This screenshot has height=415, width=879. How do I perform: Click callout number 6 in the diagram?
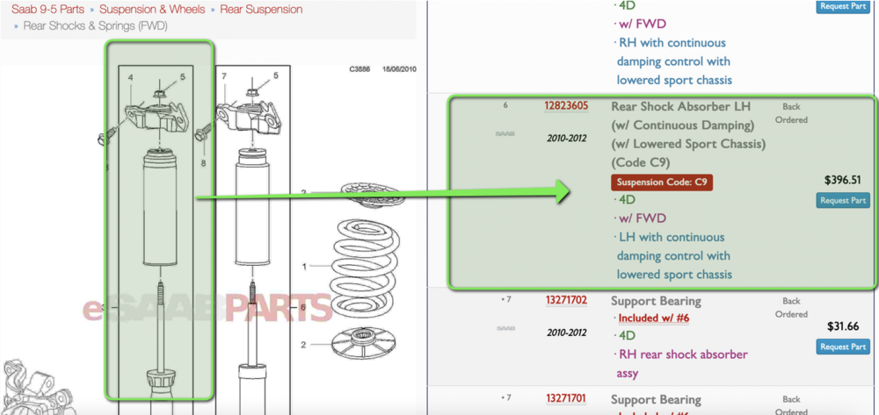click(302, 308)
